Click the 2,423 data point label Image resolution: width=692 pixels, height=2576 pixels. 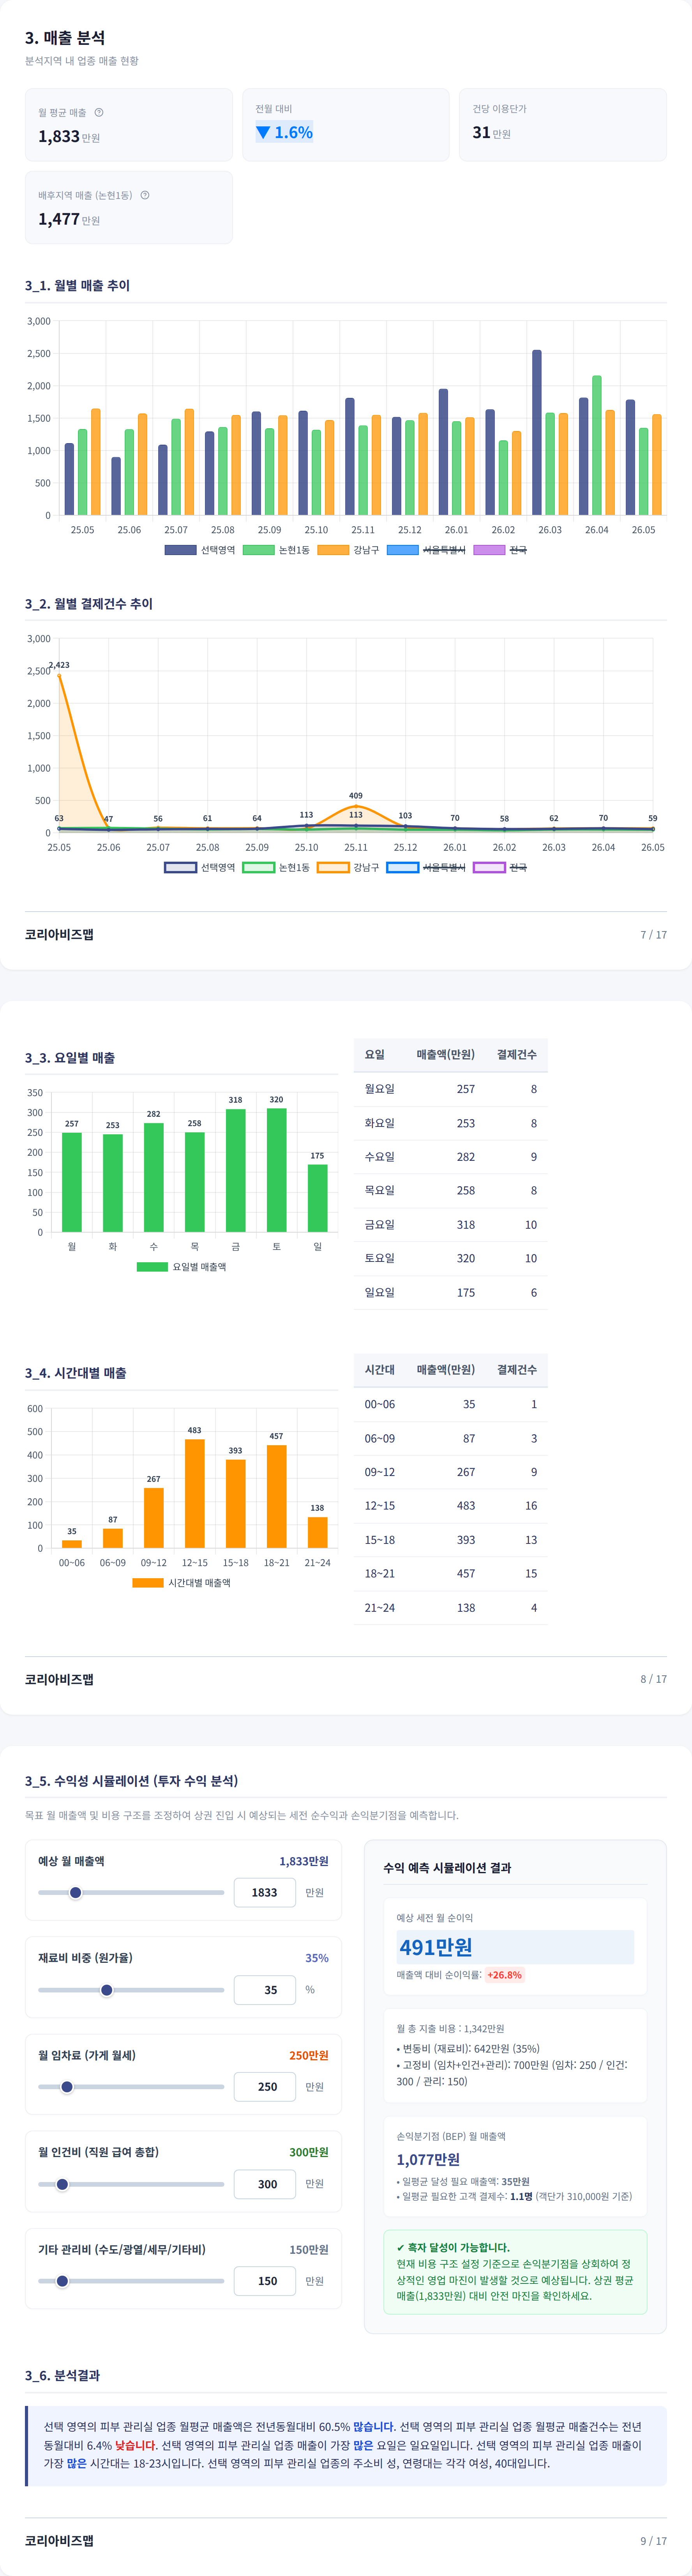[59, 665]
